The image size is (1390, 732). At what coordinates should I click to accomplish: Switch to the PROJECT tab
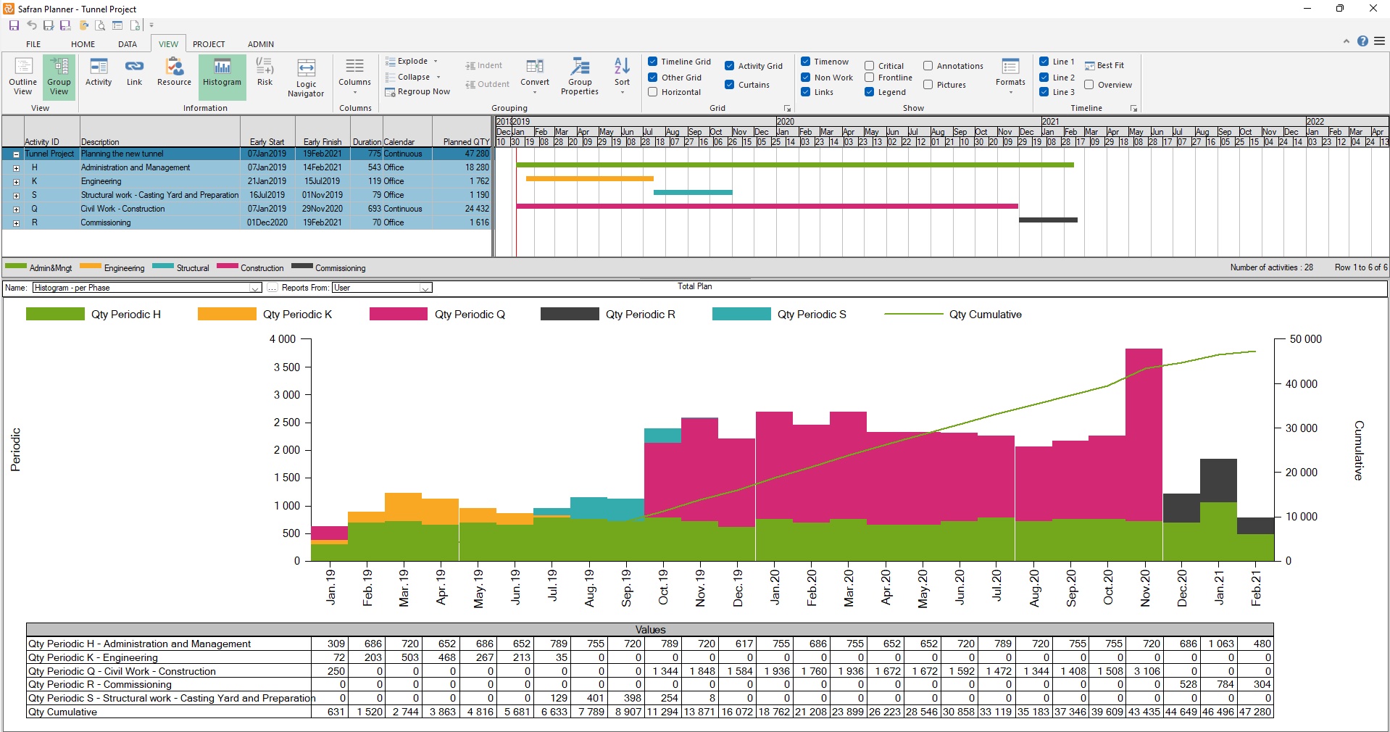tap(209, 44)
